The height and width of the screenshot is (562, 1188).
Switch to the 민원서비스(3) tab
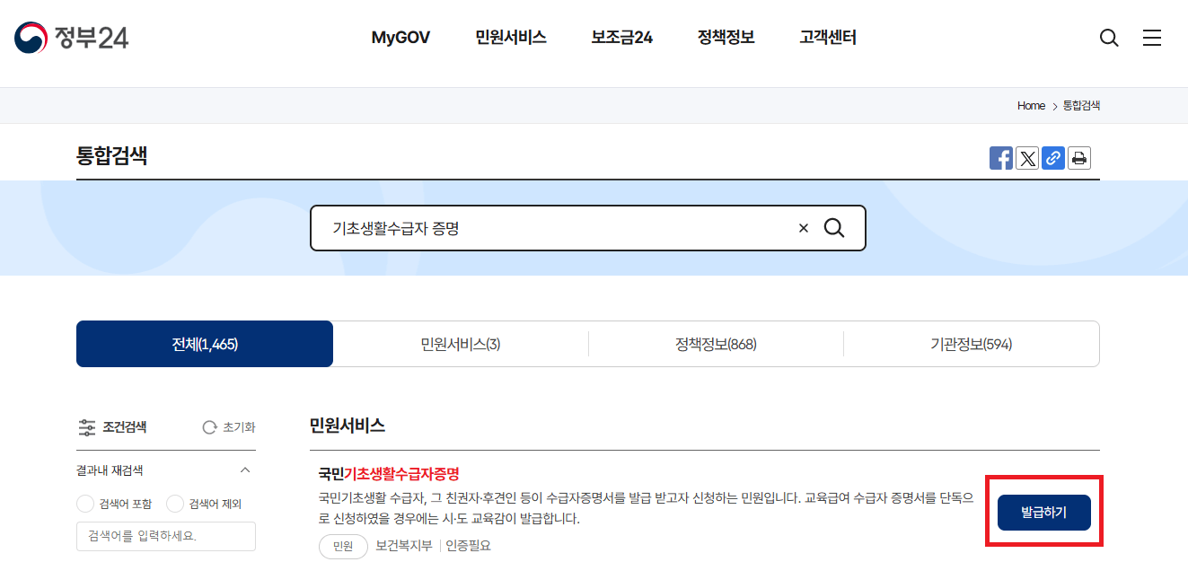[x=461, y=344]
